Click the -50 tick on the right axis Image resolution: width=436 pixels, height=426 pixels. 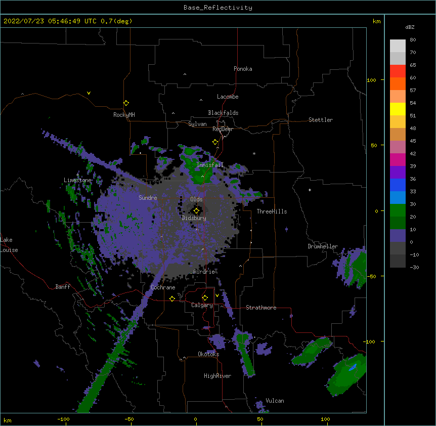pos(371,276)
